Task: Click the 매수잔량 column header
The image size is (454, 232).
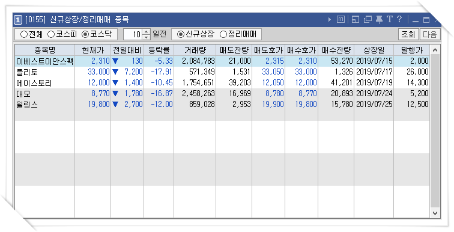Action: point(336,50)
